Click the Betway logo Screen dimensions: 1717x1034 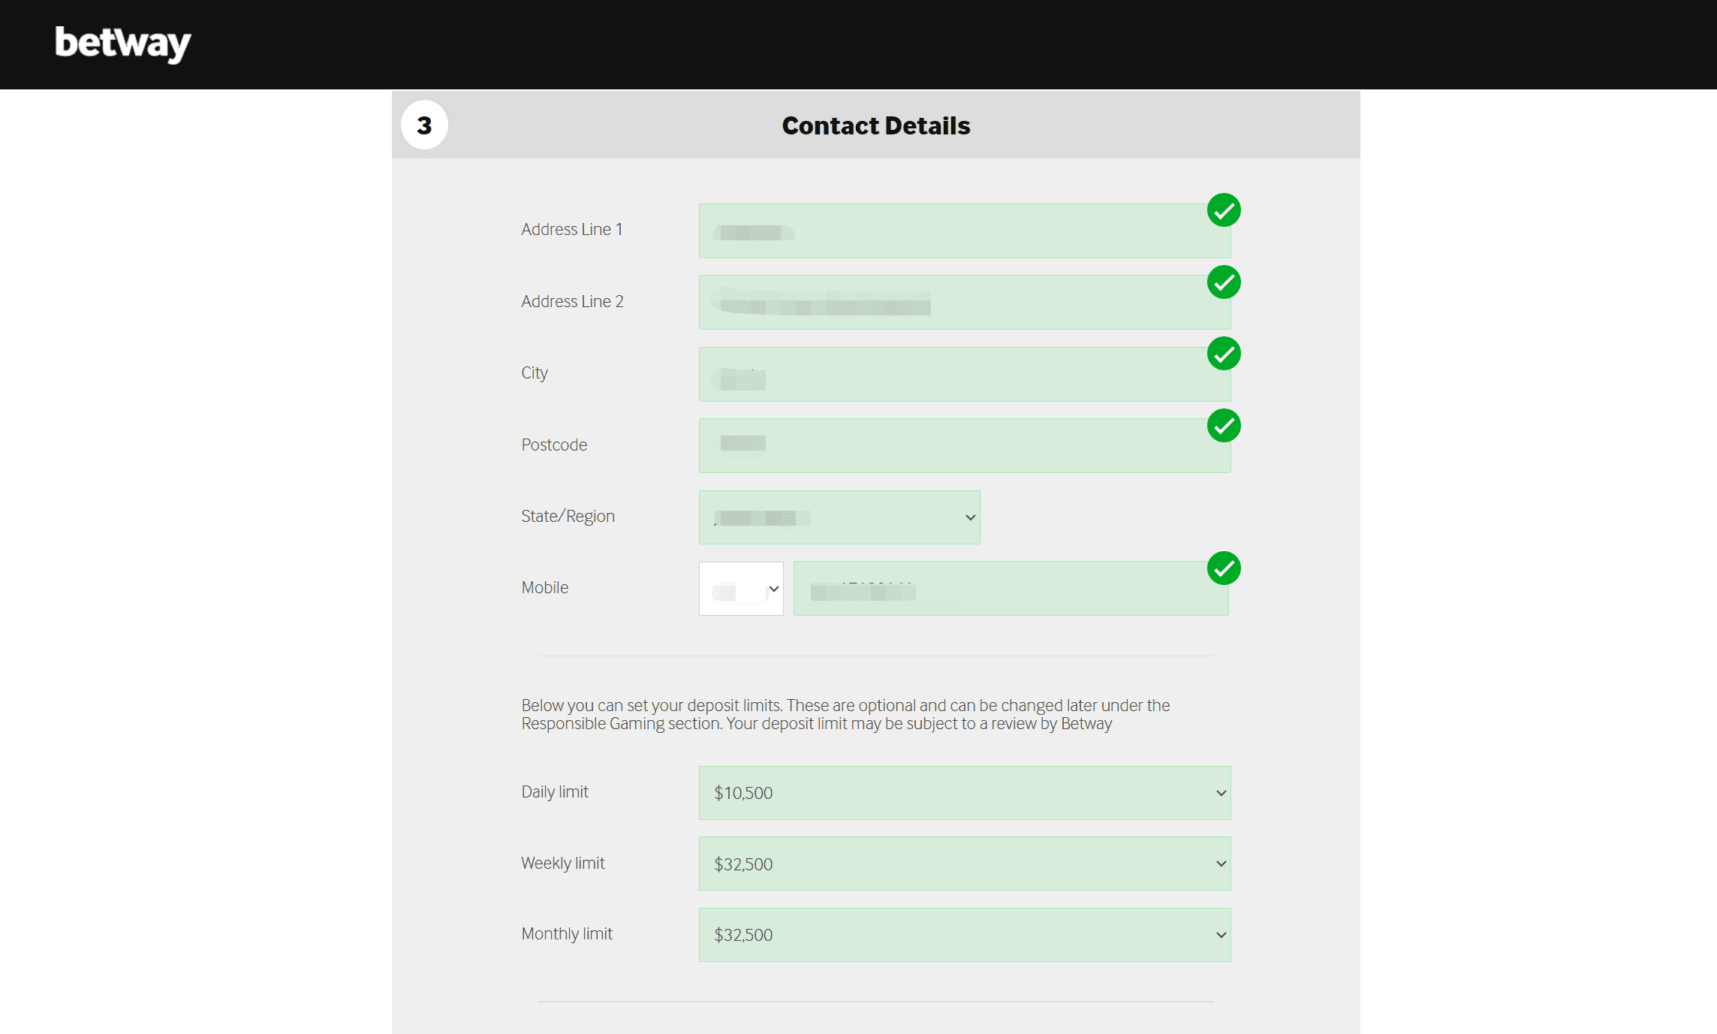[123, 44]
